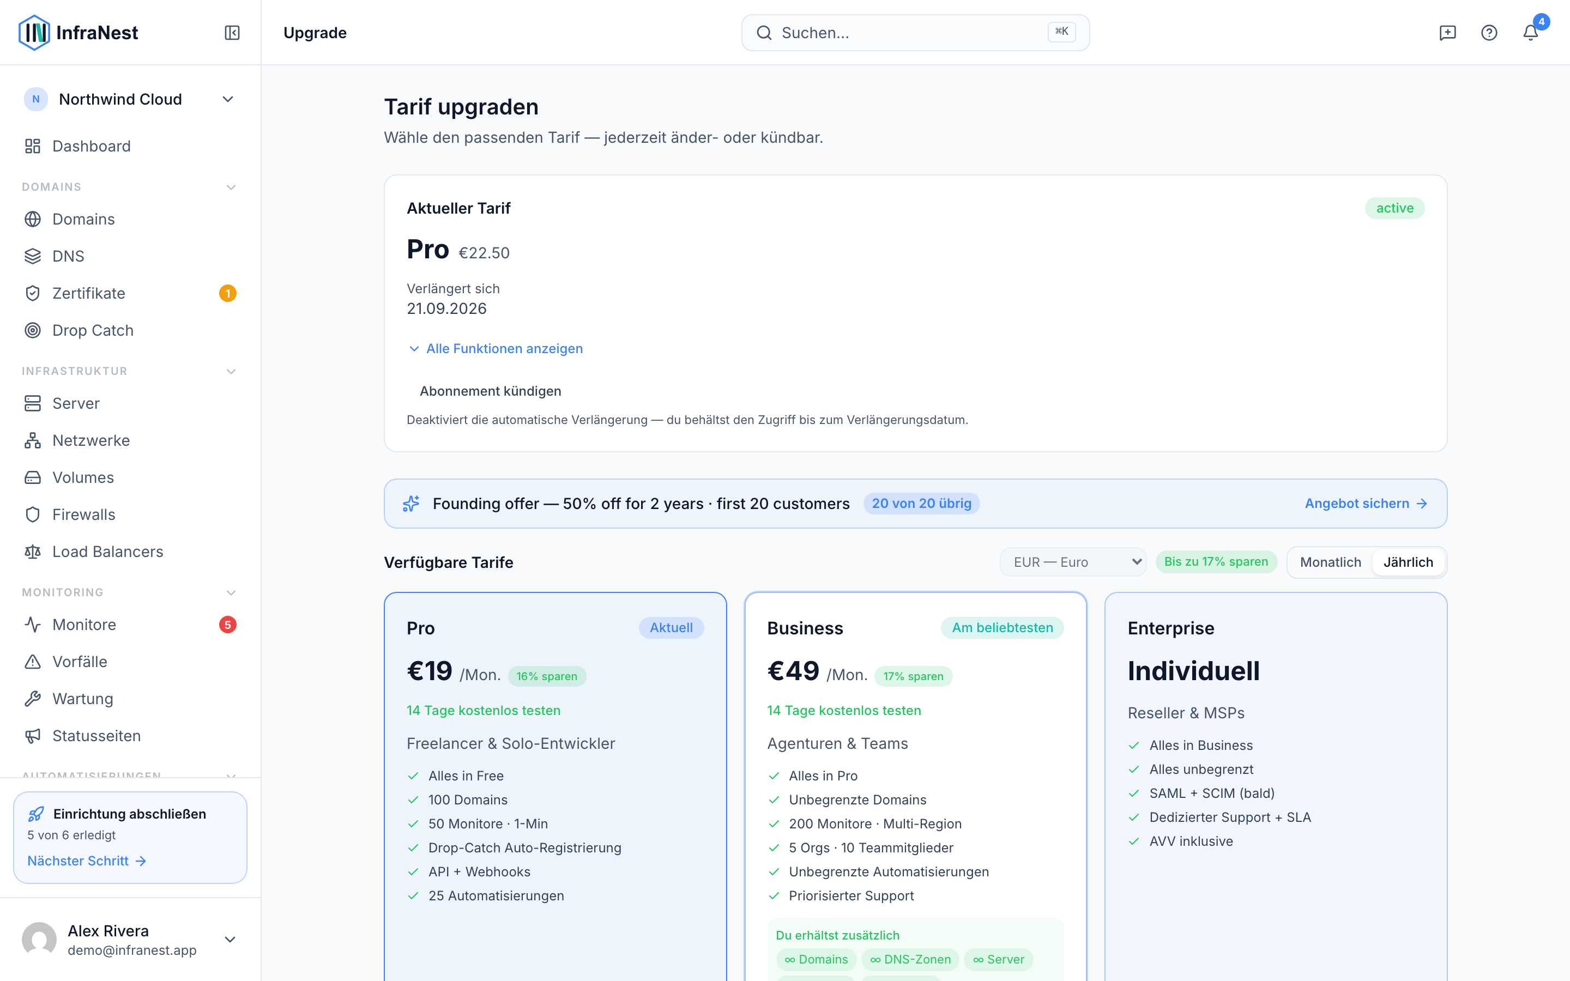
Task: Select the Enterprise plan card
Action: [1276, 786]
